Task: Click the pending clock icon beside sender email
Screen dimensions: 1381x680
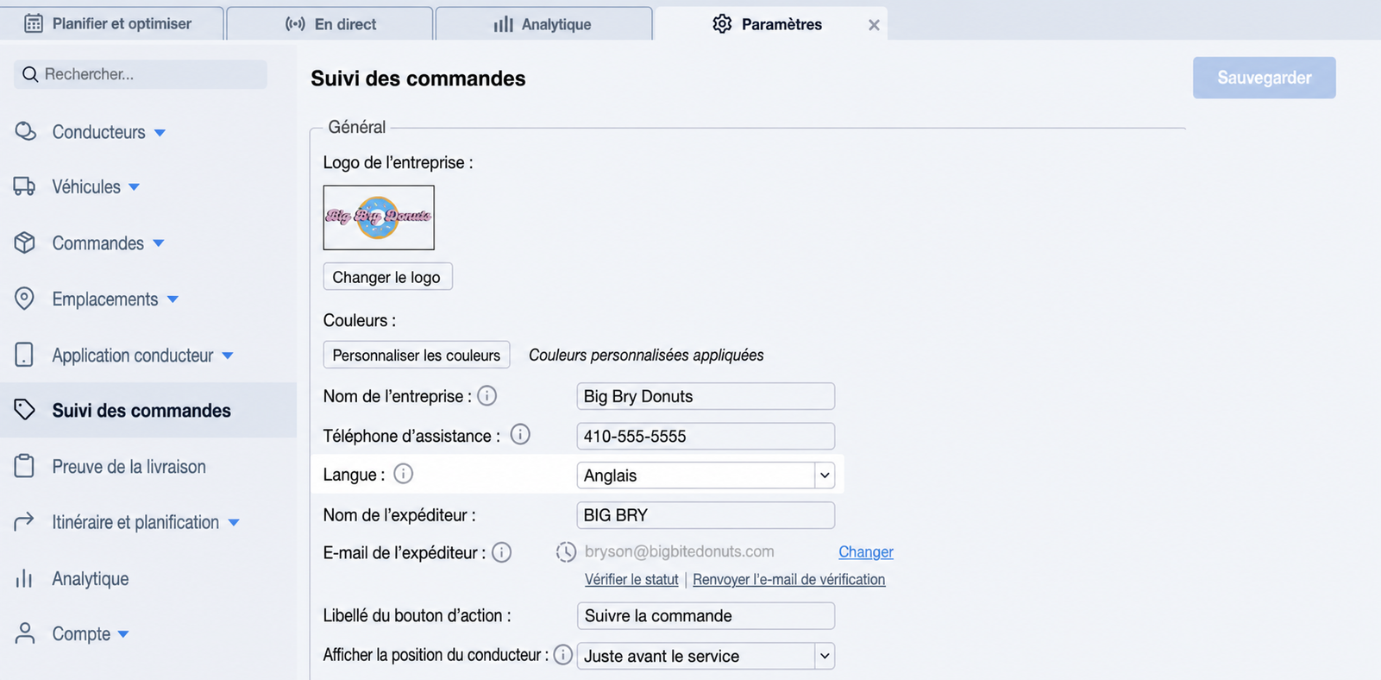Action: tap(566, 552)
